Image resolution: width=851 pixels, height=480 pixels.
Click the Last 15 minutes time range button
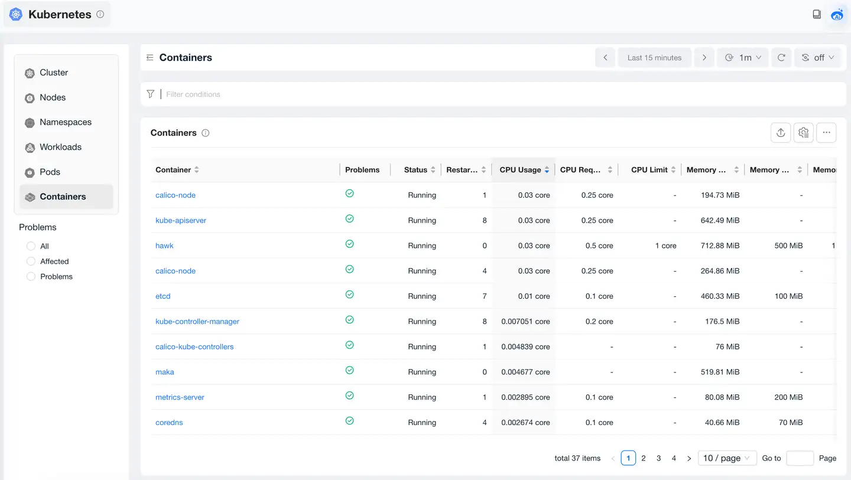click(654, 58)
